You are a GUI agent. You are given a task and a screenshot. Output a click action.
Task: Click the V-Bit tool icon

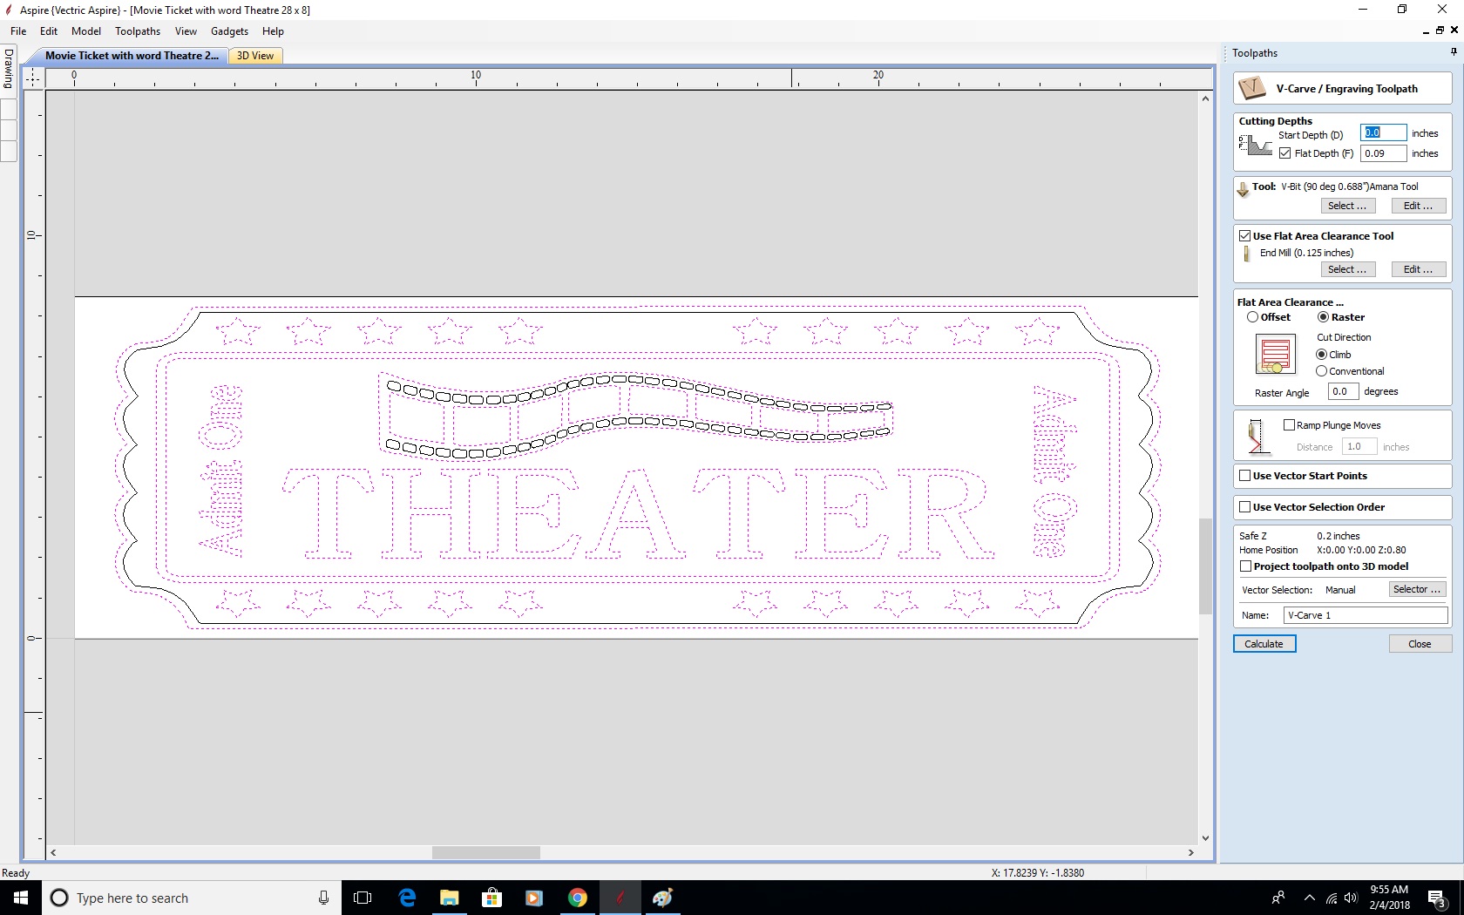click(x=1243, y=188)
